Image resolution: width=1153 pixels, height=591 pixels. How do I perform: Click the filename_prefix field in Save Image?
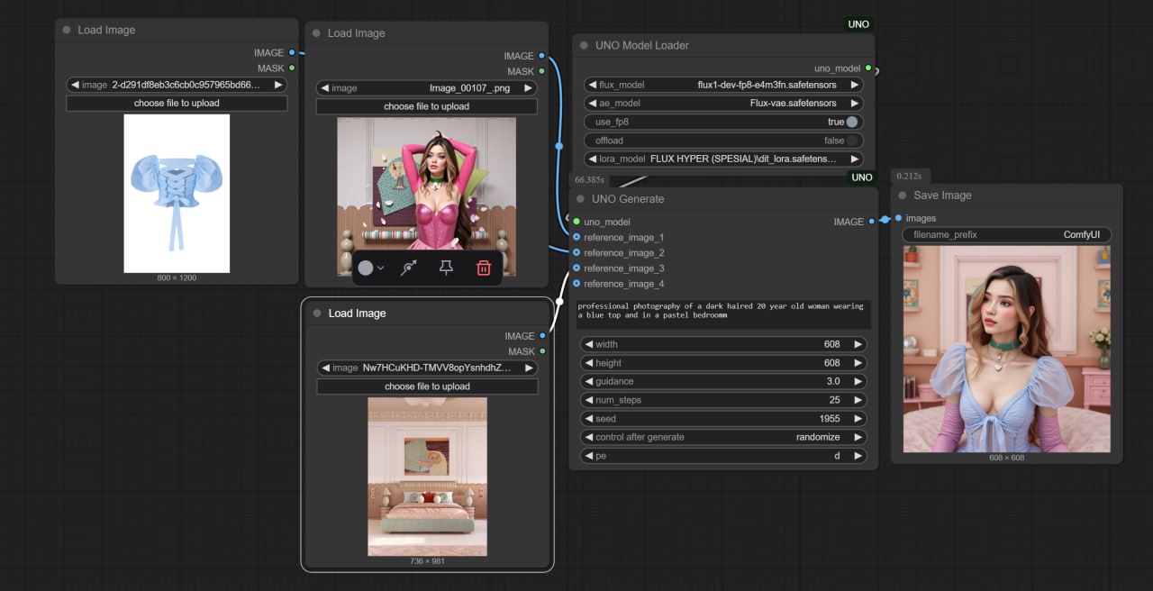1007,234
